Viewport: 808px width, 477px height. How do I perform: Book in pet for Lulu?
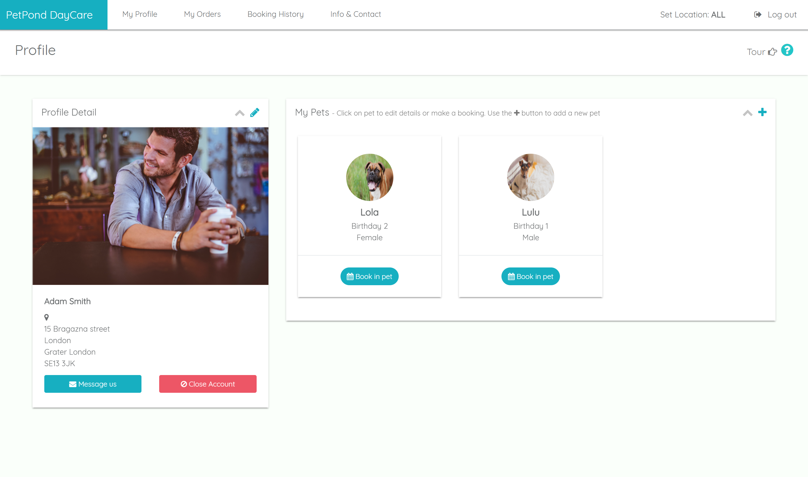tap(530, 276)
